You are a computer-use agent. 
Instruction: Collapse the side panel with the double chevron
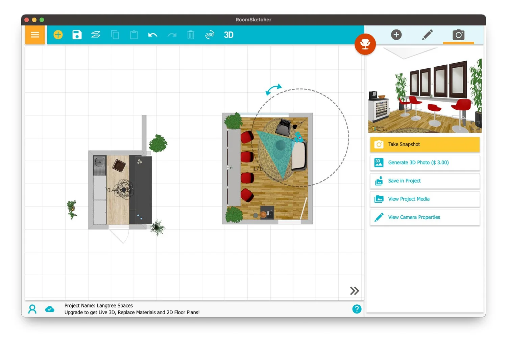click(x=354, y=290)
